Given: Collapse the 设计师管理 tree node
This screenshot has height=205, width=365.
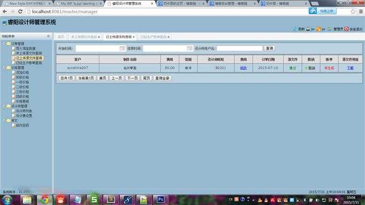Looking at the screenshot, I should 4,106.
